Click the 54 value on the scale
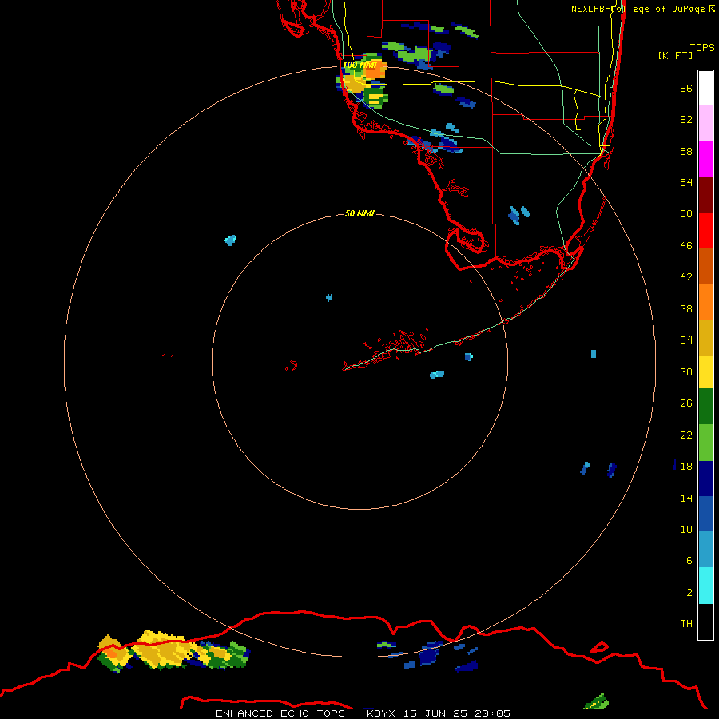Image resolution: width=719 pixels, height=719 pixels. point(686,182)
